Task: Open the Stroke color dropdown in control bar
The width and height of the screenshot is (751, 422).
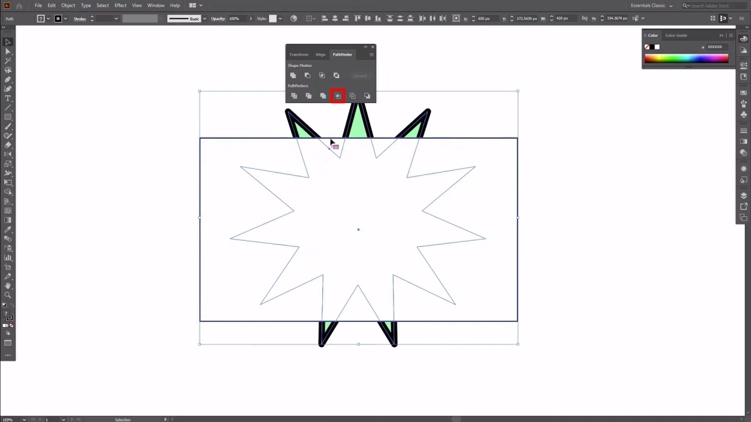Action: pos(65,19)
